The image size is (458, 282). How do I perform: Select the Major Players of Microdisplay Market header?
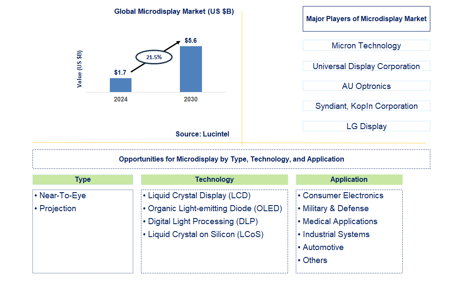click(366, 19)
